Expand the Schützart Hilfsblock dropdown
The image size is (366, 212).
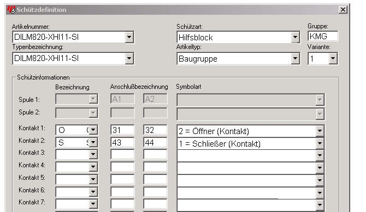(x=295, y=37)
